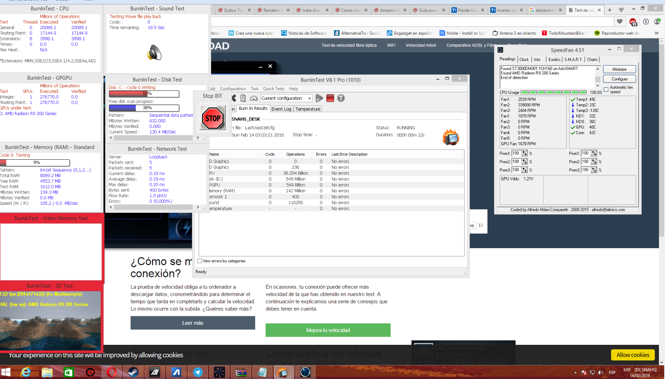This screenshot has height=379, width=665.
Task: Open the browser tab menu icon next to plus
Action: coord(621,10)
